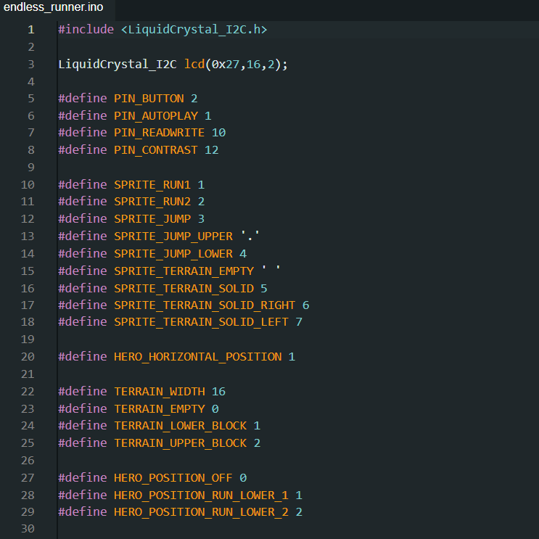Place cursor on PIN_READWRITE value 10

(218, 133)
